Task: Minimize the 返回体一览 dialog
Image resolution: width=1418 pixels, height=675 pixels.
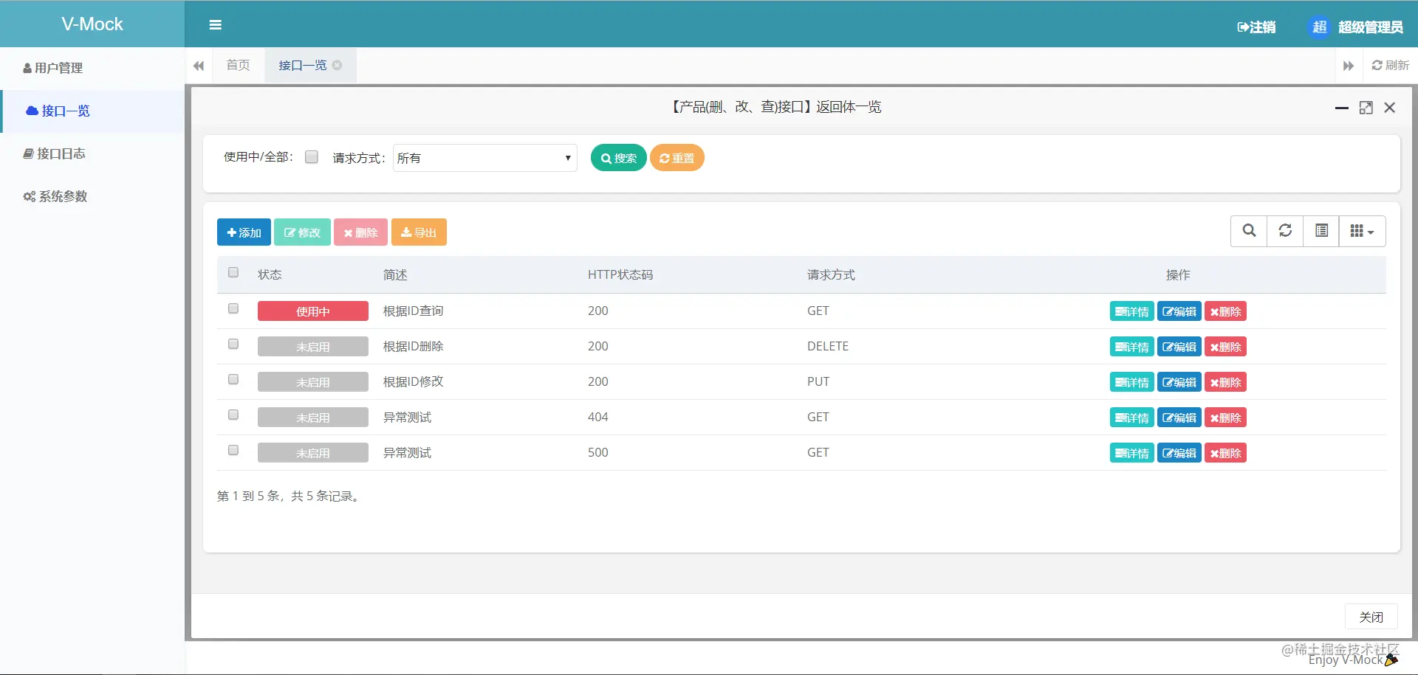Action: click(x=1342, y=108)
